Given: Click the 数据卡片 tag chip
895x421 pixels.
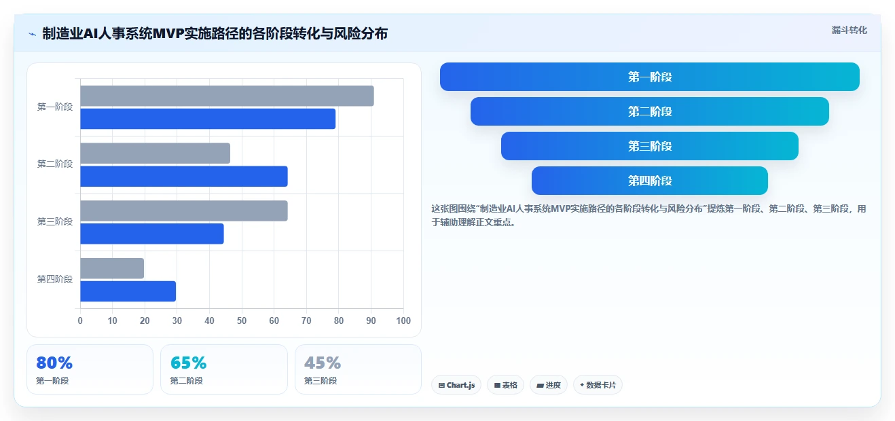Looking at the screenshot, I should tap(598, 385).
